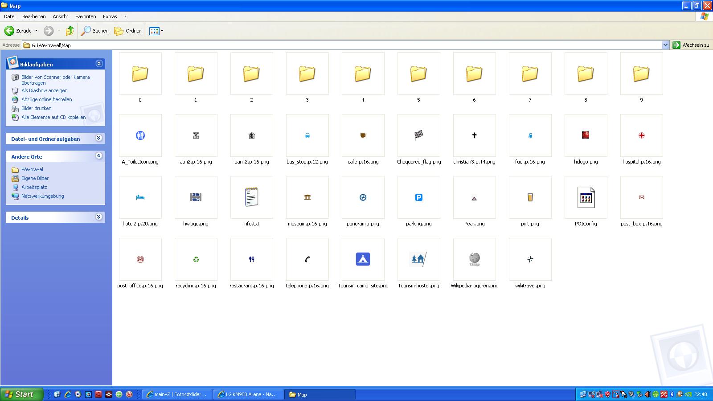Click Alle Elemente auf CD kopieren
This screenshot has height=401, width=713.
pos(53,117)
